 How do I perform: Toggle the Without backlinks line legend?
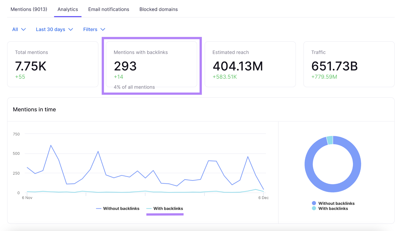click(x=118, y=208)
